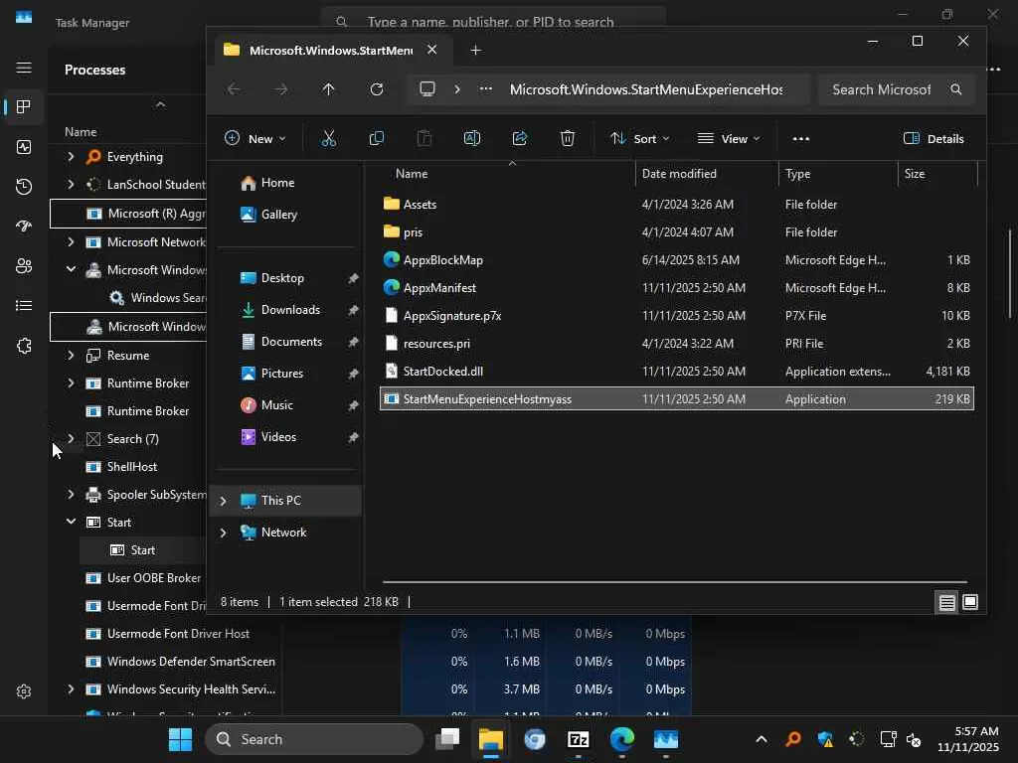The width and height of the screenshot is (1018, 763).
Task: Open Performance page in Task Manager sidebar
Action: coord(24,147)
